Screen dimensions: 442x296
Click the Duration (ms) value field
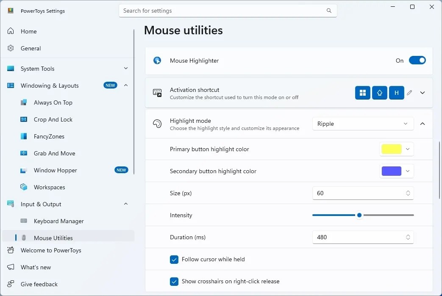pyautogui.click(x=363, y=237)
